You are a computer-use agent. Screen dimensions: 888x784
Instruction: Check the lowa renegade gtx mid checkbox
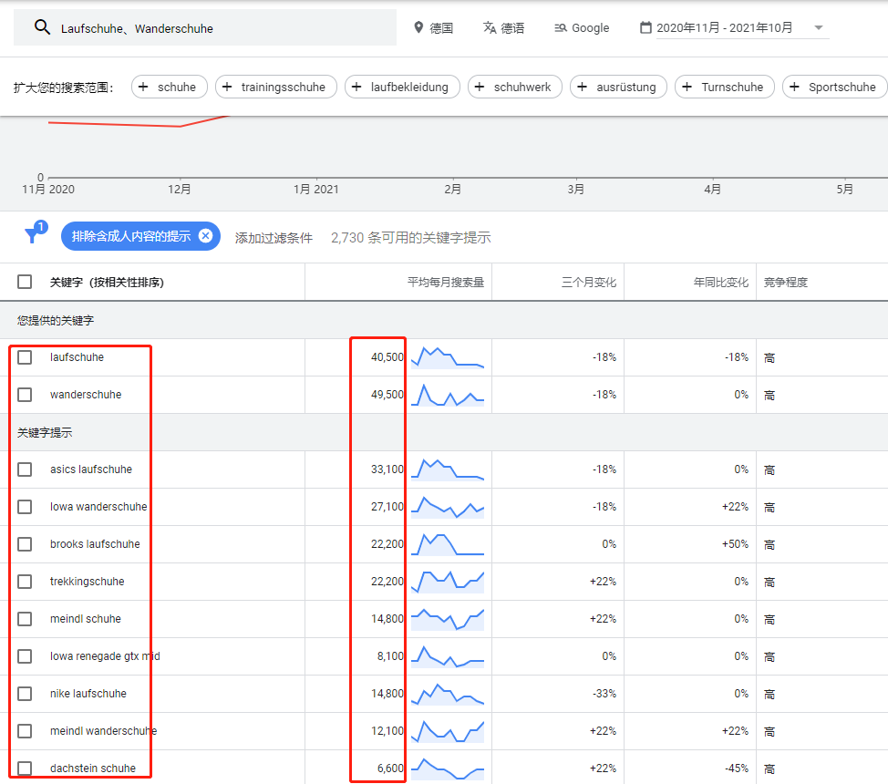point(25,656)
